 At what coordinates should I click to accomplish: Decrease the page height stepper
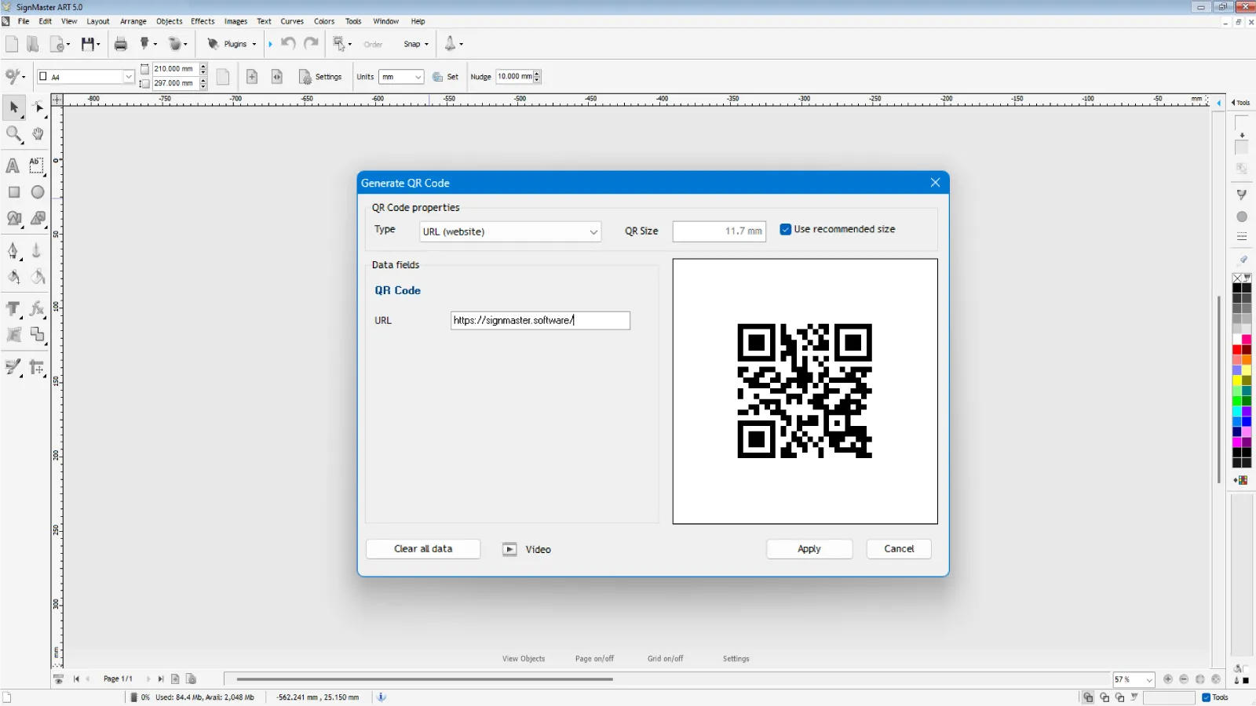pos(203,86)
